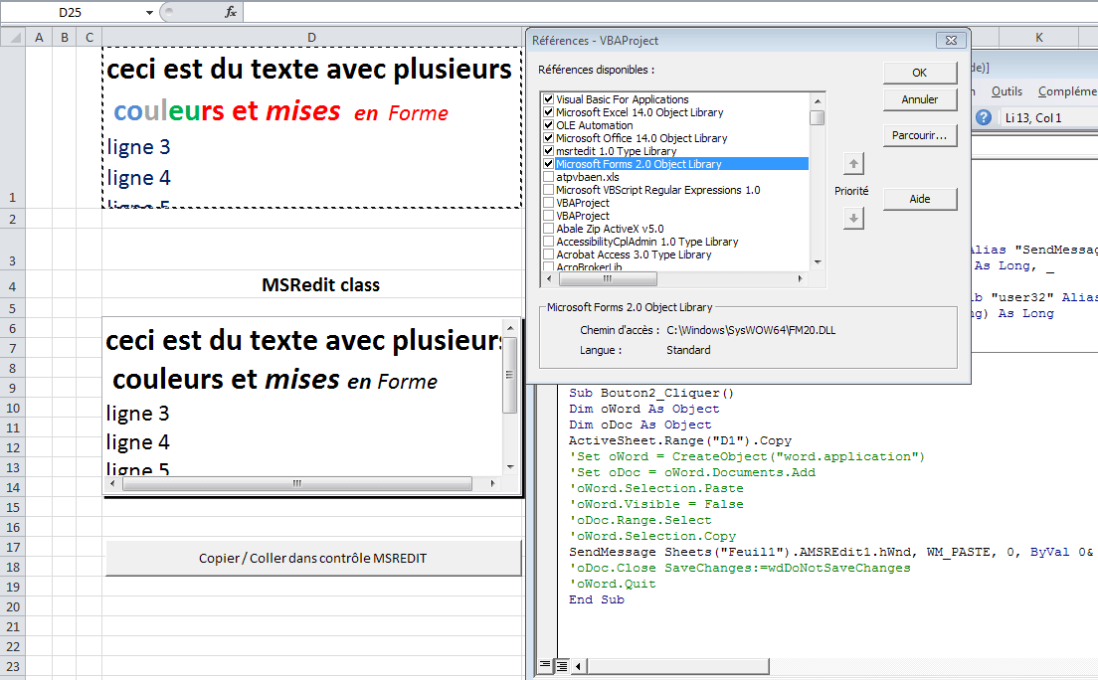The height and width of the screenshot is (680, 1098).
Task: Enable the atpvbaen.xls reference
Action: point(548,177)
